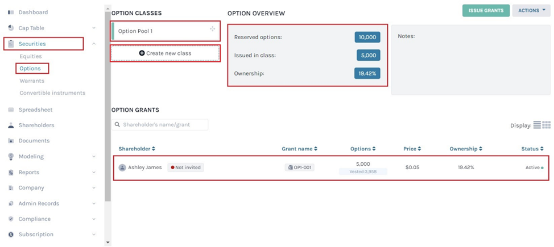Sort by Price column arrows

click(419, 149)
